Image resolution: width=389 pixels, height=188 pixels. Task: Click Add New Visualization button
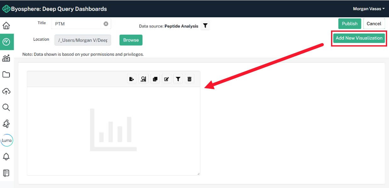(x=359, y=38)
